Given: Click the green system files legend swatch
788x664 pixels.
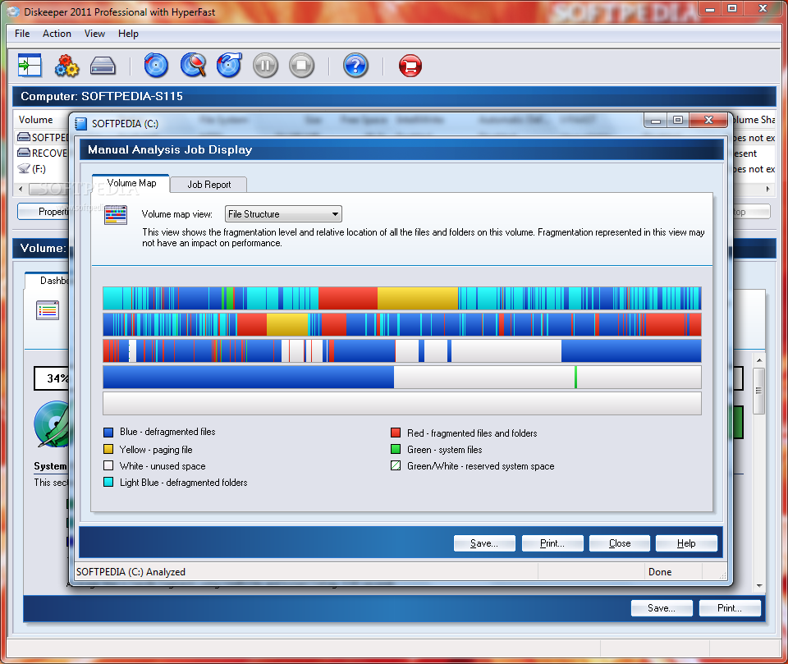Looking at the screenshot, I should [396, 449].
